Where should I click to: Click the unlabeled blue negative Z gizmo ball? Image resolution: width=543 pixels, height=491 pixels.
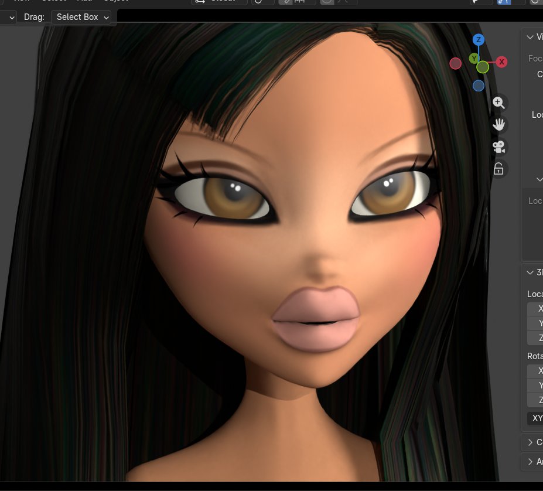[x=478, y=86]
